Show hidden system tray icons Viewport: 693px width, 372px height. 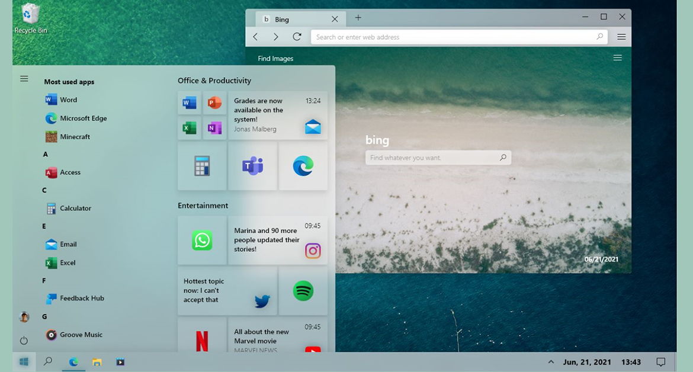pyautogui.click(x=551, y=362)
